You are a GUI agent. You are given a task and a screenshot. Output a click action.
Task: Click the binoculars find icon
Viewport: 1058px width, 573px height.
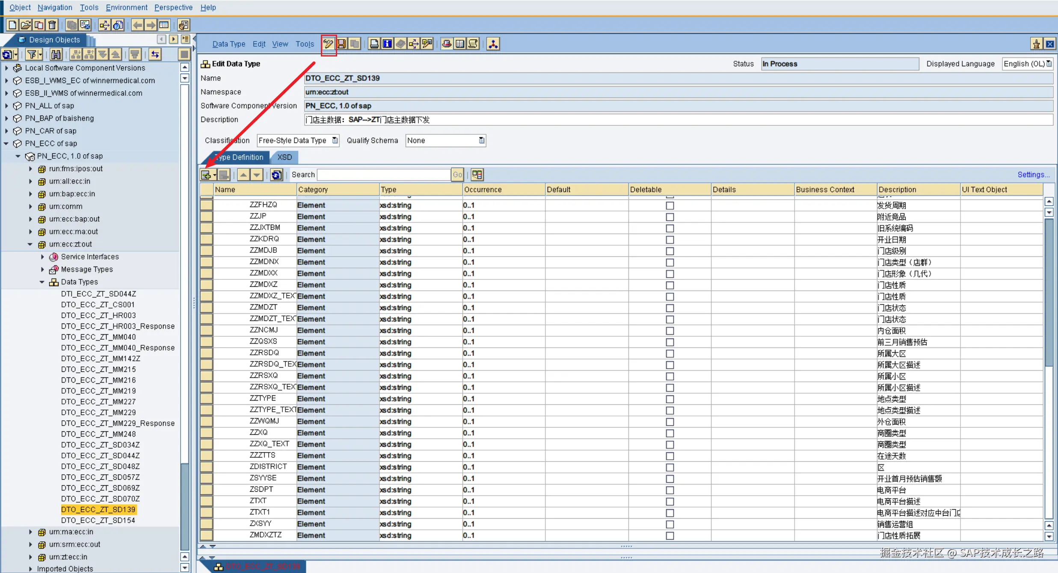(x=56, y=54)
